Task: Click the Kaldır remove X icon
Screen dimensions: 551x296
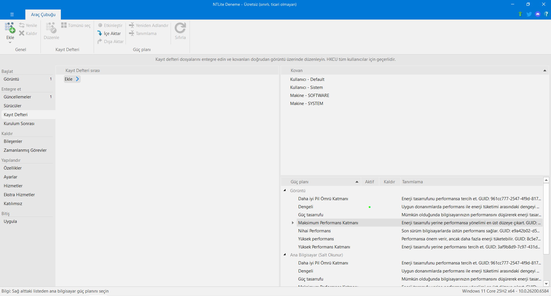Action: coord(22,33)
